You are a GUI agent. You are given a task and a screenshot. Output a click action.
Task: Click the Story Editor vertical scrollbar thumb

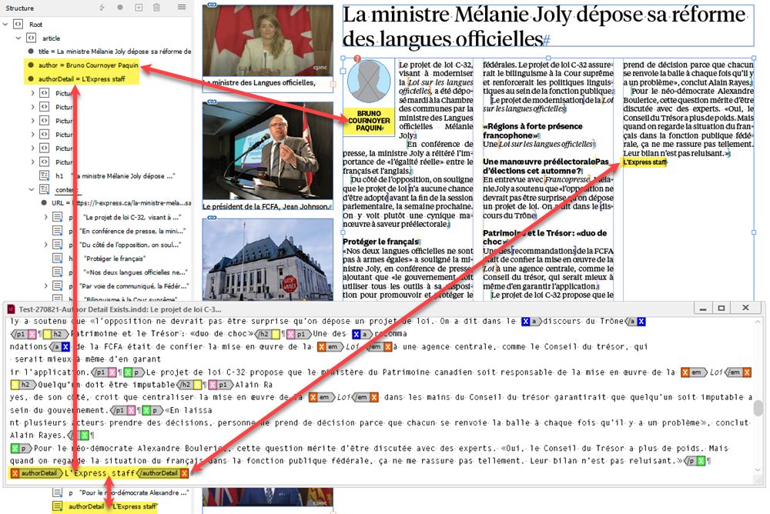pyautogui.click(x=758, y=407)
